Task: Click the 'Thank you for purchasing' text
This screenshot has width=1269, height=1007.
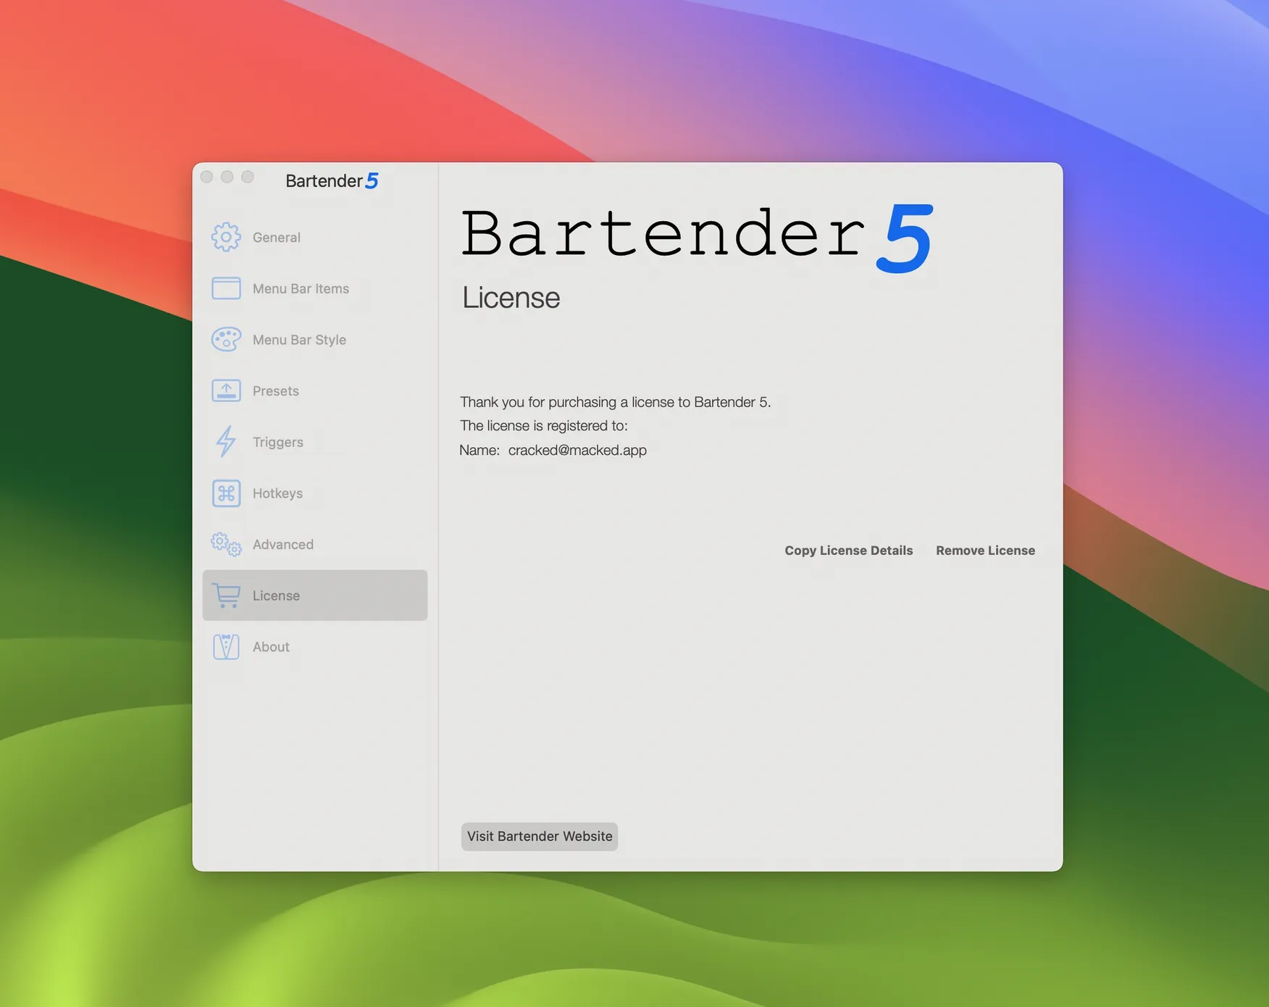Action: pos(615,402)
